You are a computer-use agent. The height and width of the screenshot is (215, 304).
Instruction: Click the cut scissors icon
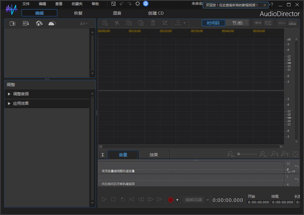point(117,23)
